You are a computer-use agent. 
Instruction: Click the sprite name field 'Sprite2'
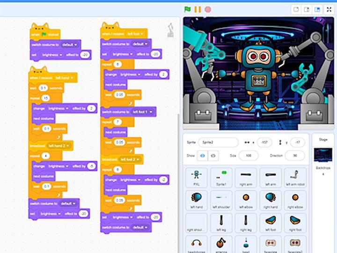click(x=218, y=142)
